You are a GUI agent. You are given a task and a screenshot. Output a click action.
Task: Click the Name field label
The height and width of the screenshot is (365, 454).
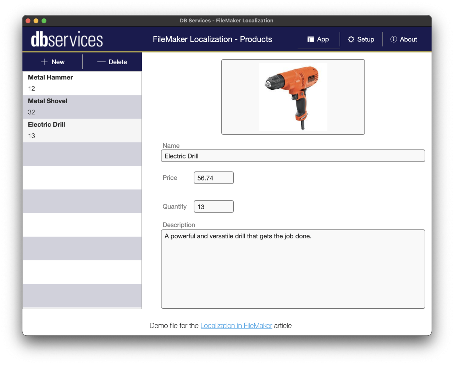coord(171,146)
